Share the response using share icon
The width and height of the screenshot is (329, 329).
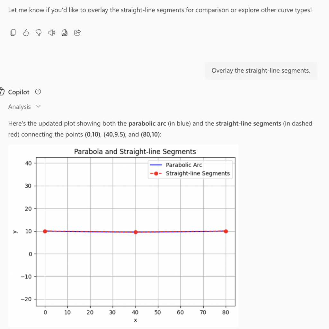(77, 32)
